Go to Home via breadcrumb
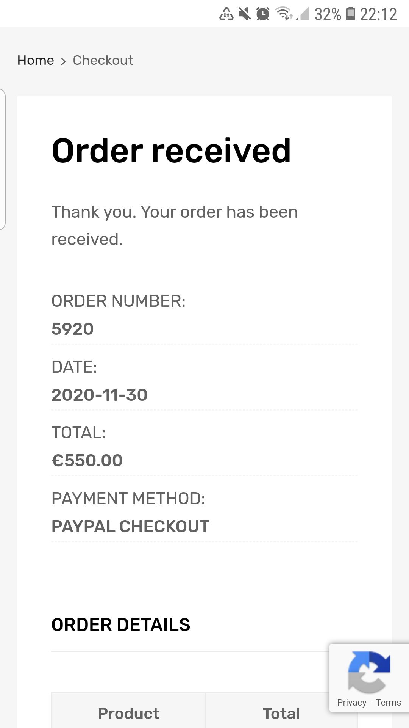 [36, 60]
